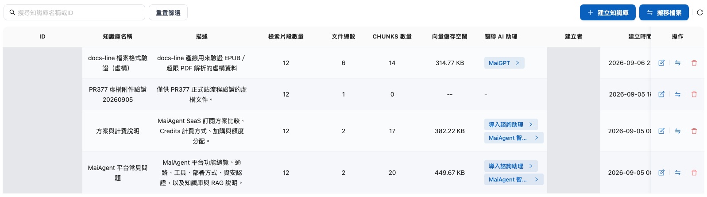
Task: Click the search magnifier icon
Action: point(12,12)
